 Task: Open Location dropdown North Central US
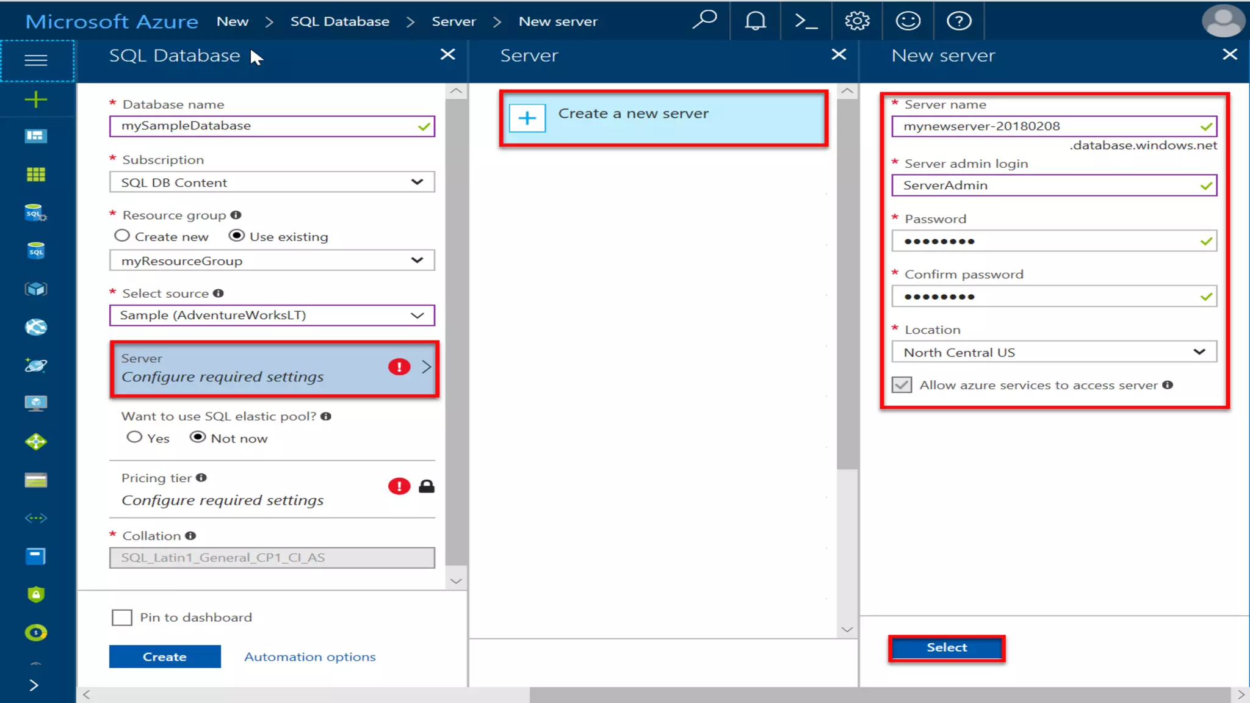click(x=1054, y=352)
